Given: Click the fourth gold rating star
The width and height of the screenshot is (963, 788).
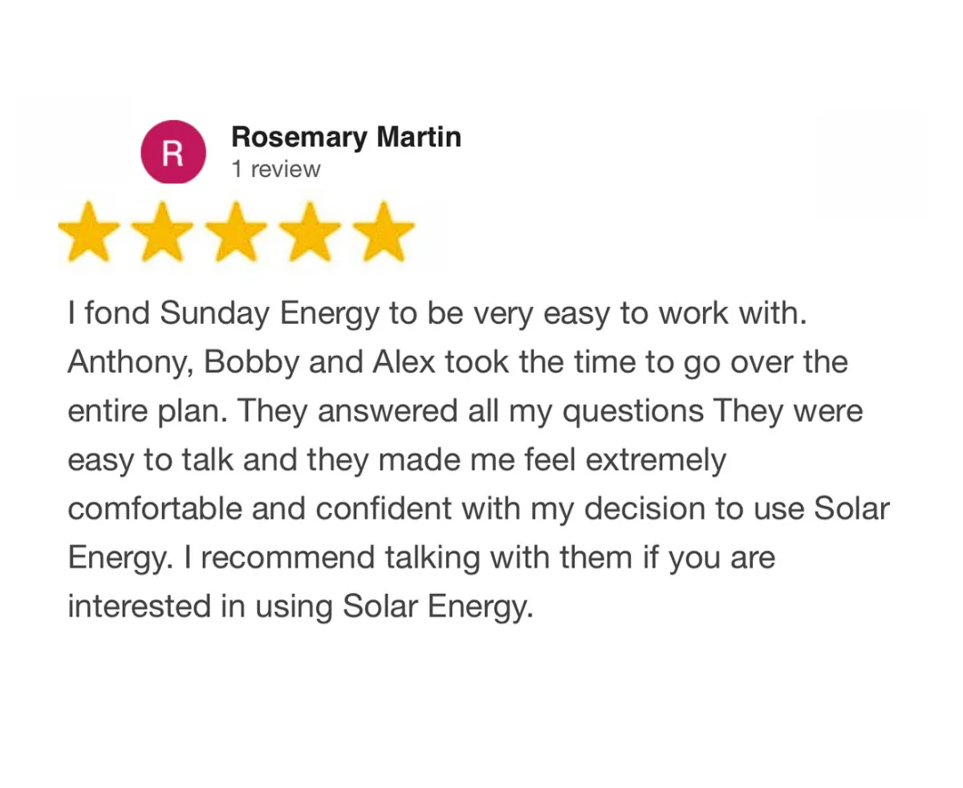Looking at the screenshot, I should click(311, 231).
